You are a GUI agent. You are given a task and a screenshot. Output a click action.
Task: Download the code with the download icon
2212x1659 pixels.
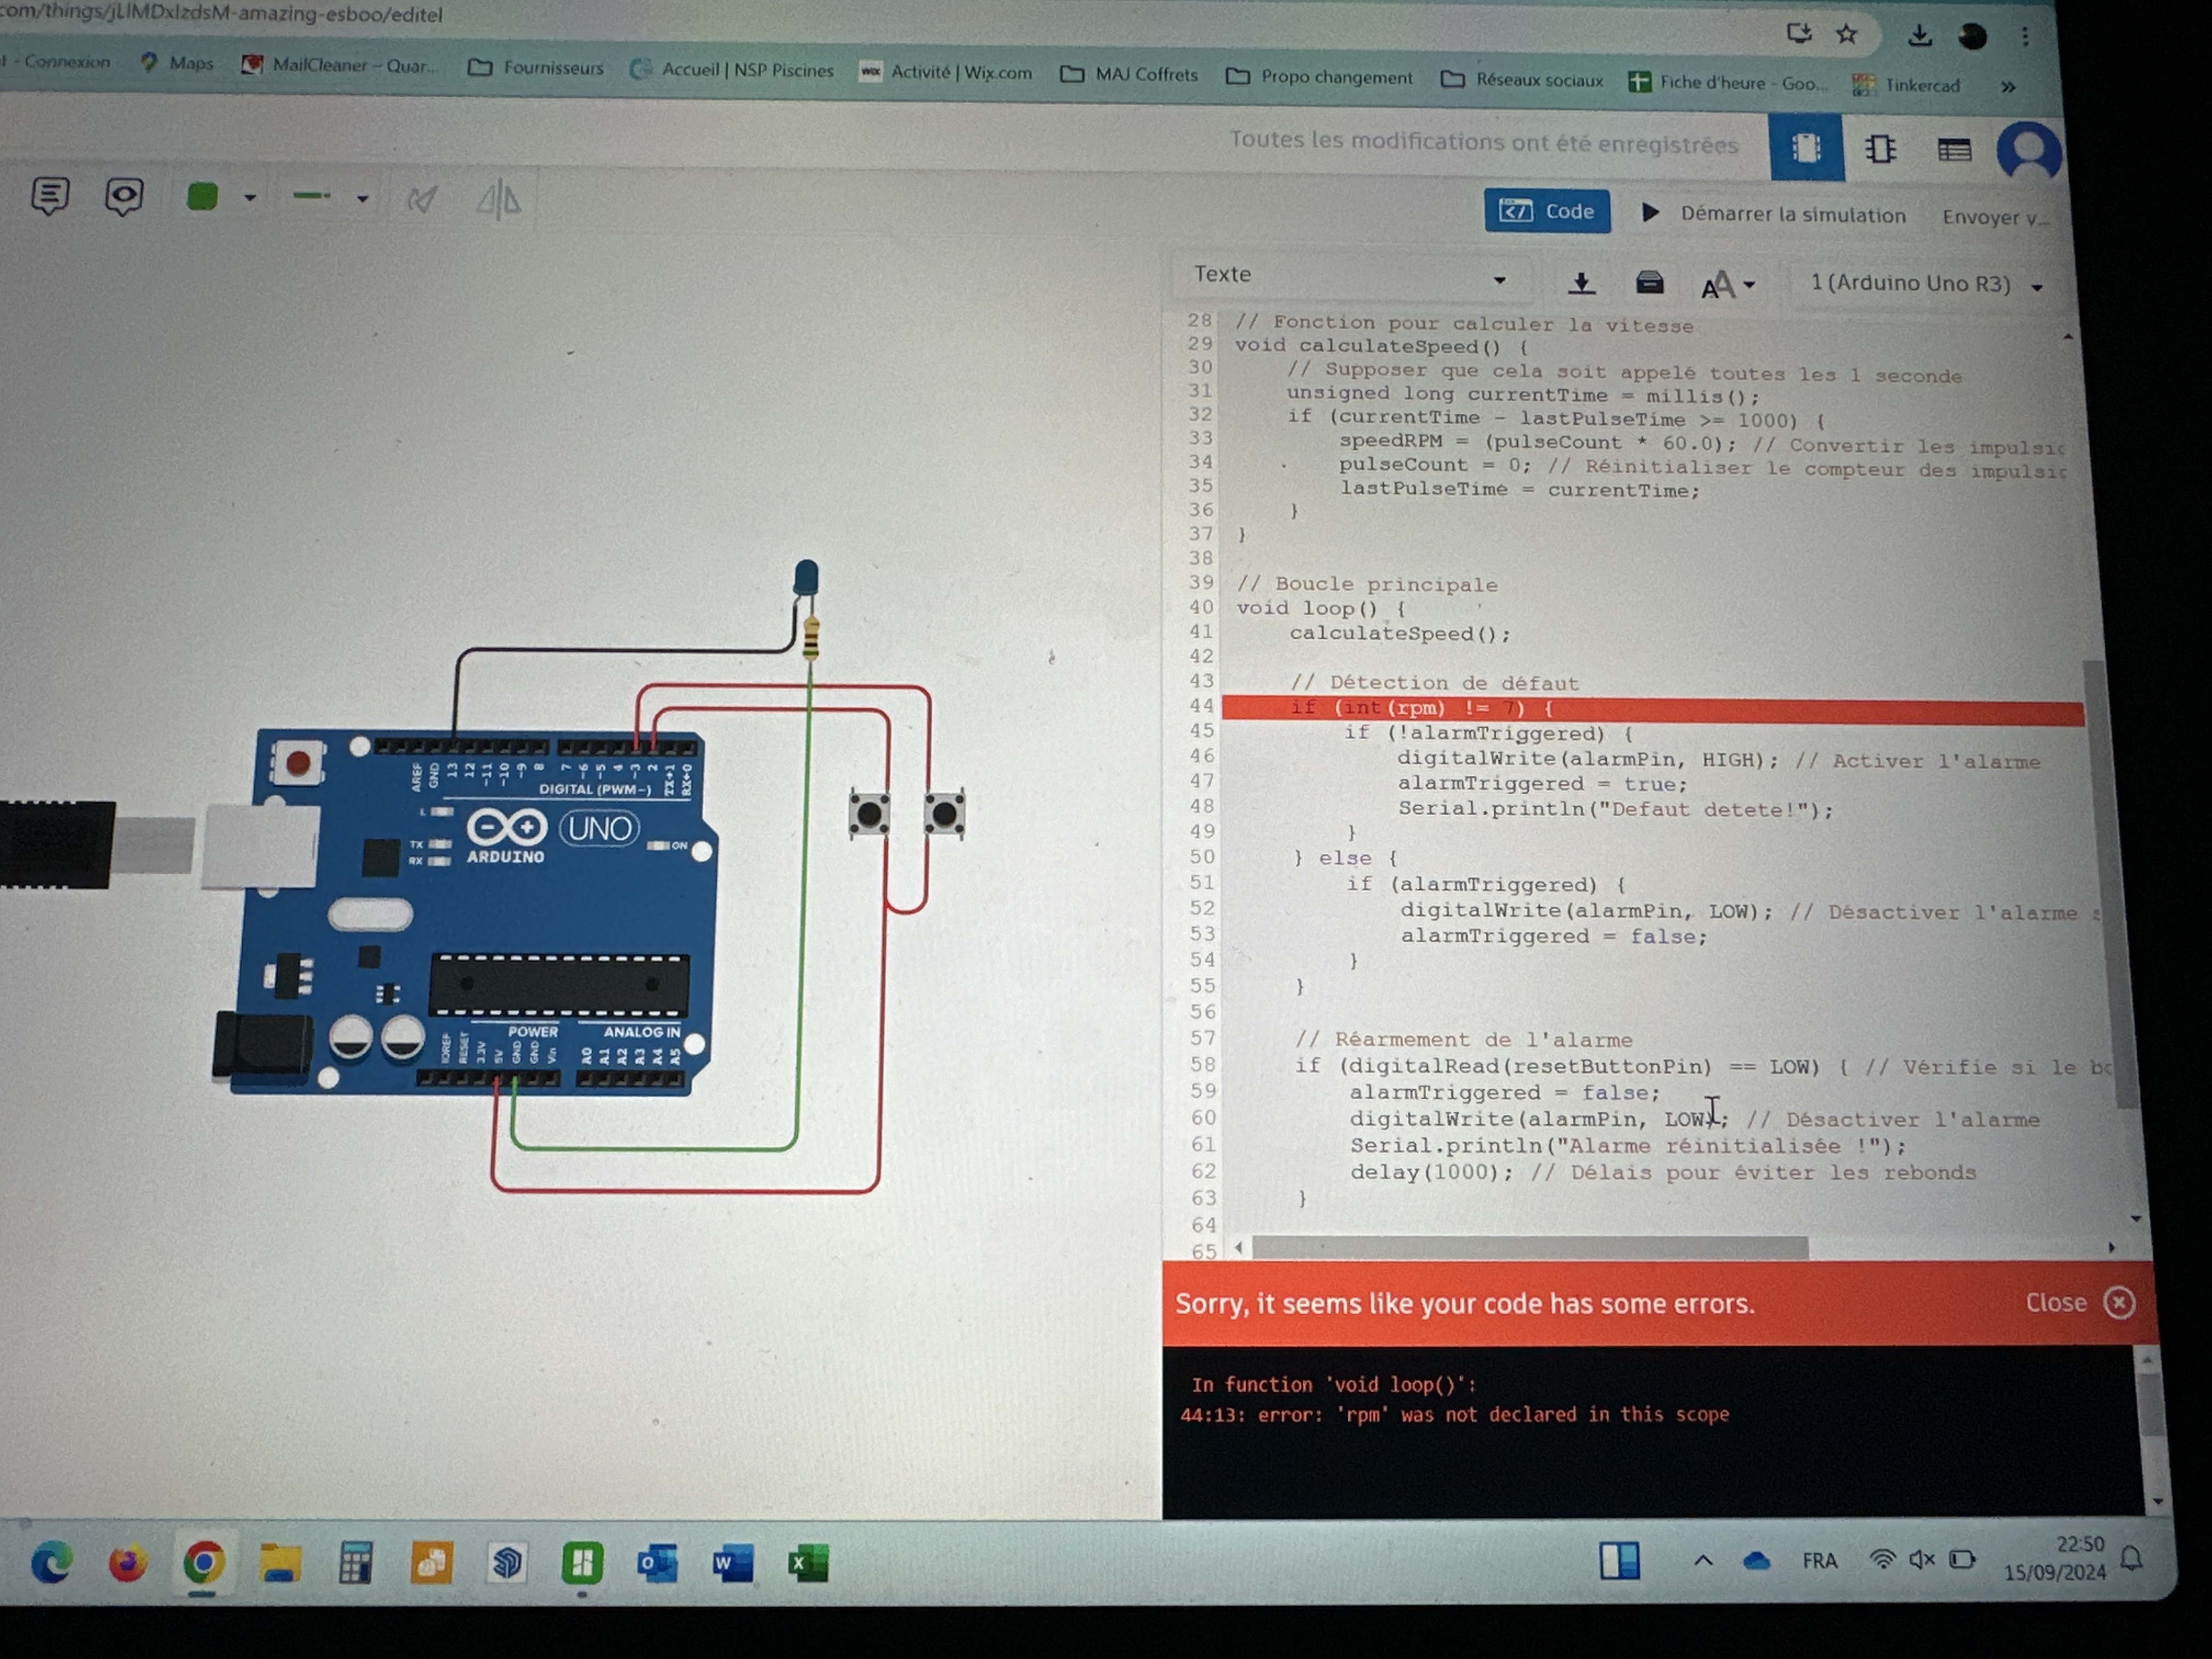pos(1581,284)
